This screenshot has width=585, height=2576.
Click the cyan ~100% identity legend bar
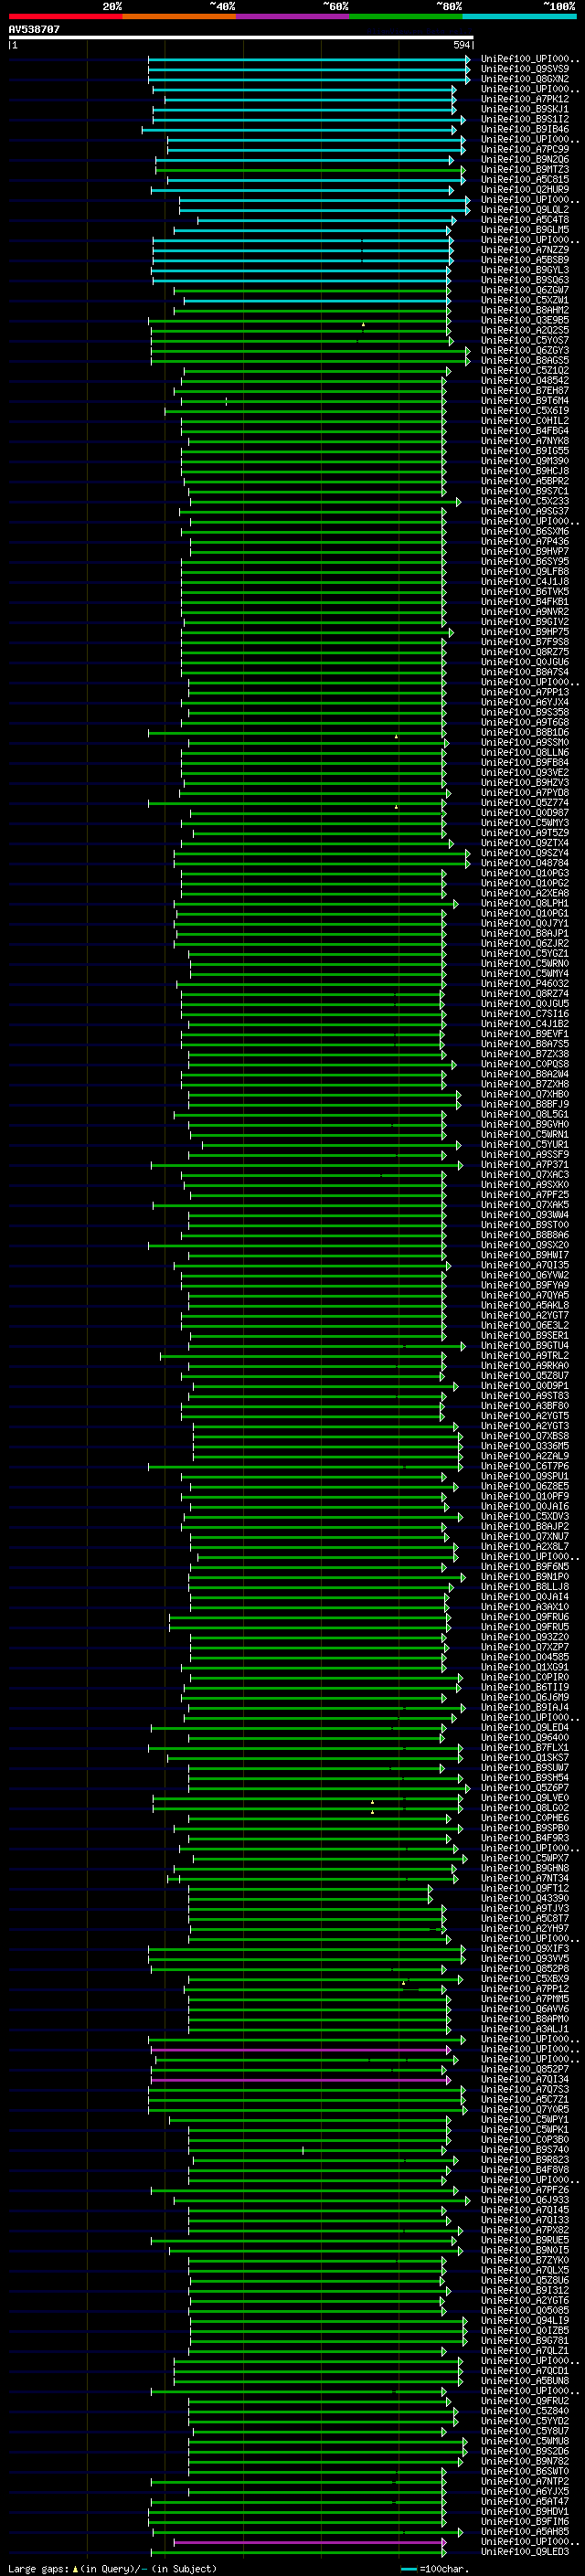(520, 16)
